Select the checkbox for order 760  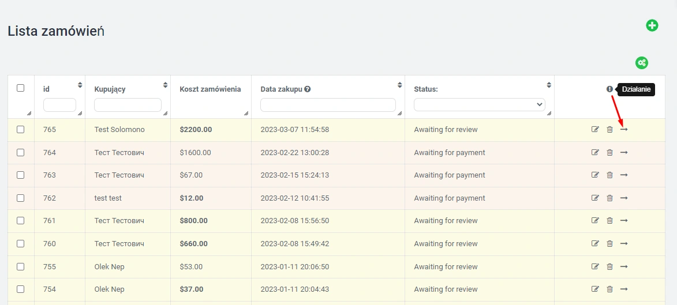click(x=21, y=244)
